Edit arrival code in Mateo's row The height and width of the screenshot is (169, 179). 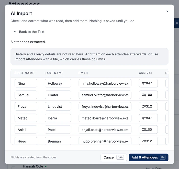[x=148, y=118]
